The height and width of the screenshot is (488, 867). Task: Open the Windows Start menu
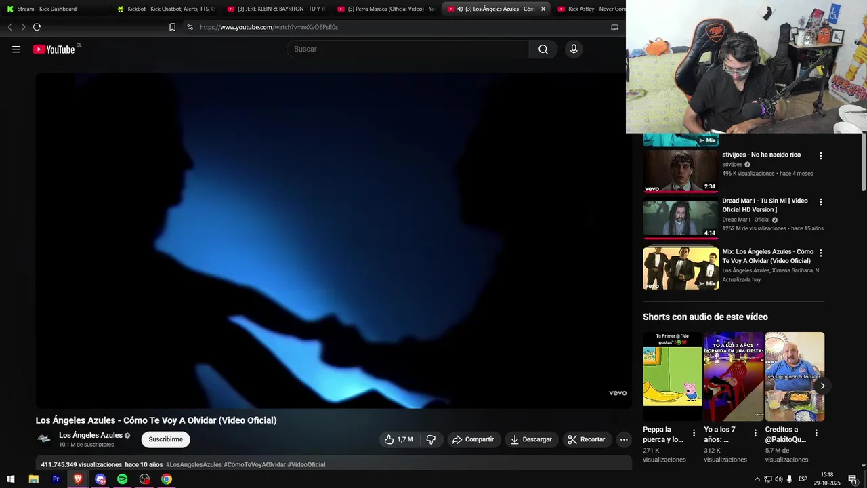pyautogui.click(x=11, y=479)
